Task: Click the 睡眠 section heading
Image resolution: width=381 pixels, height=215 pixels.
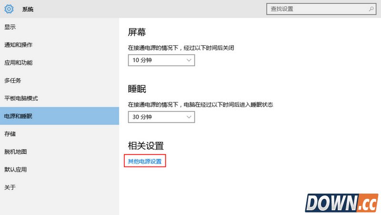Action: (137, 89)
